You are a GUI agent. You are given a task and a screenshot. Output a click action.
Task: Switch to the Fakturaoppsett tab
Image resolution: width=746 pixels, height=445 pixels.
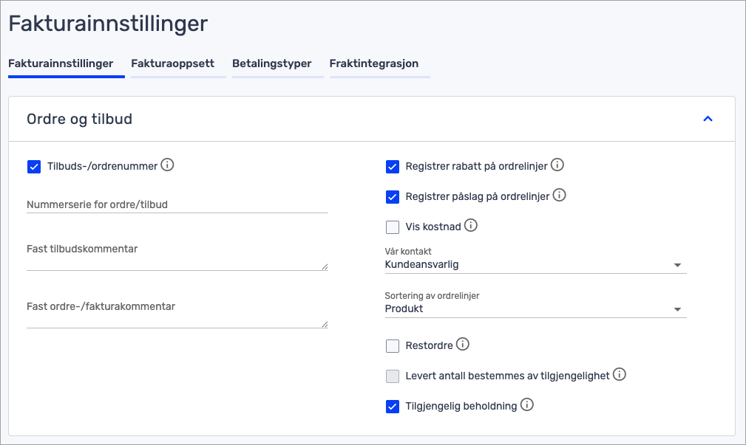173,63
